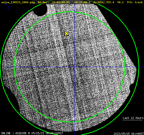Open the Last 12 Hours link
This screenshot has width=144, height=135.
coord(133,118)
